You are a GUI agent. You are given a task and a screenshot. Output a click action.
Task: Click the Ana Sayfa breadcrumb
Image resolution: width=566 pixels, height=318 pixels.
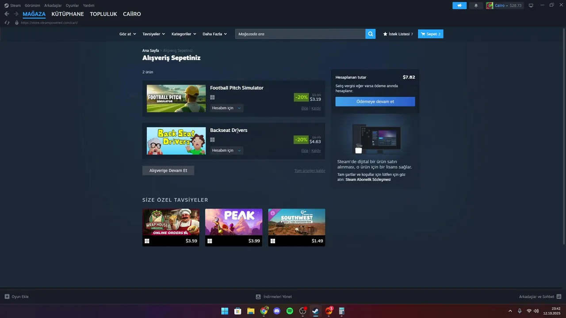pos(150,51)
